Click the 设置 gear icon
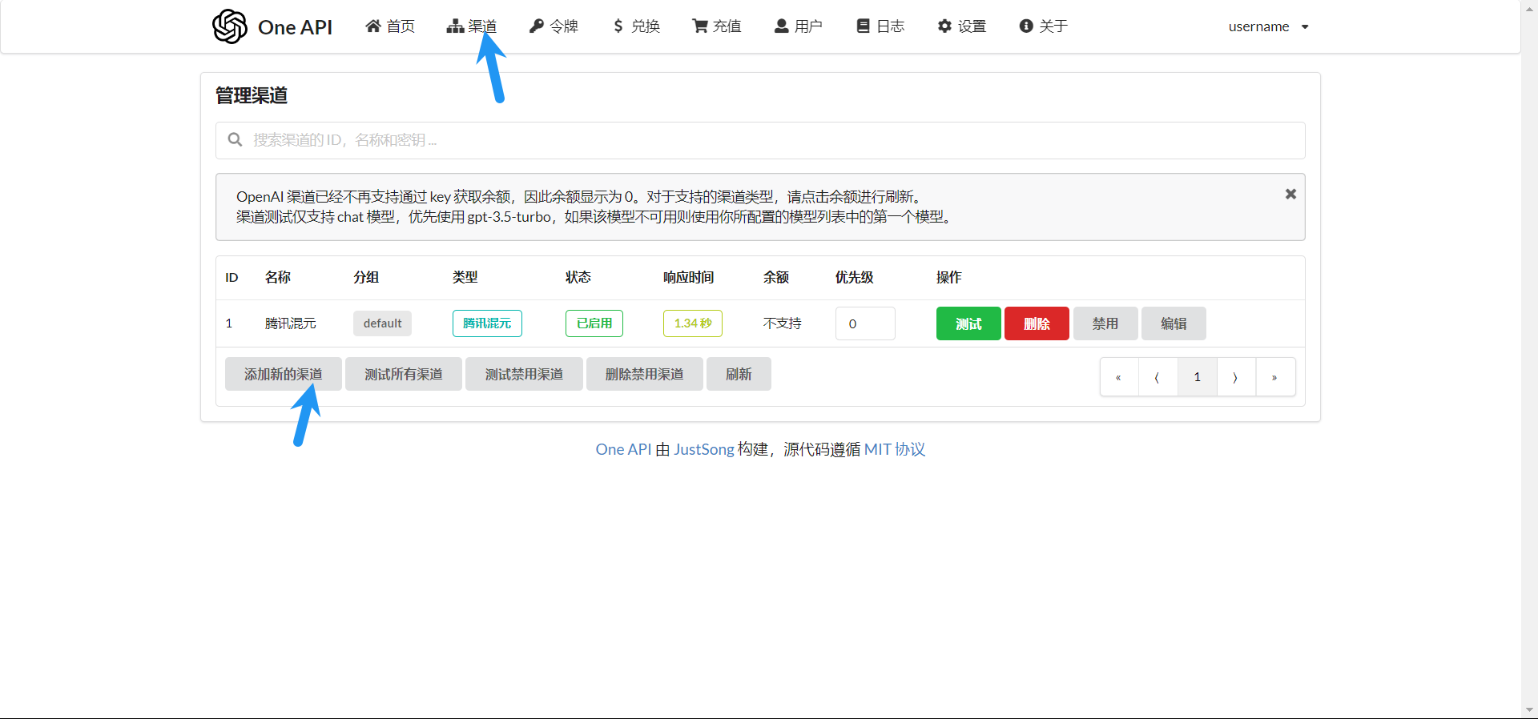1538x719 pixels. (x=944, y=26)
